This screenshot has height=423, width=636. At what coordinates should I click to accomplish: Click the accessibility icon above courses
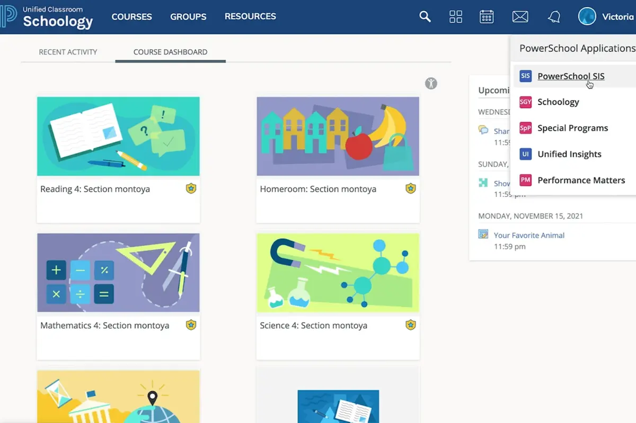pyautogui.click(x=431, y=83)
